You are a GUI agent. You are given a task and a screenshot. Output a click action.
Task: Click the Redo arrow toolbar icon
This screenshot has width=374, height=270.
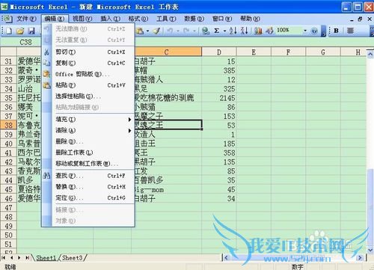click(x=186, y=31)
